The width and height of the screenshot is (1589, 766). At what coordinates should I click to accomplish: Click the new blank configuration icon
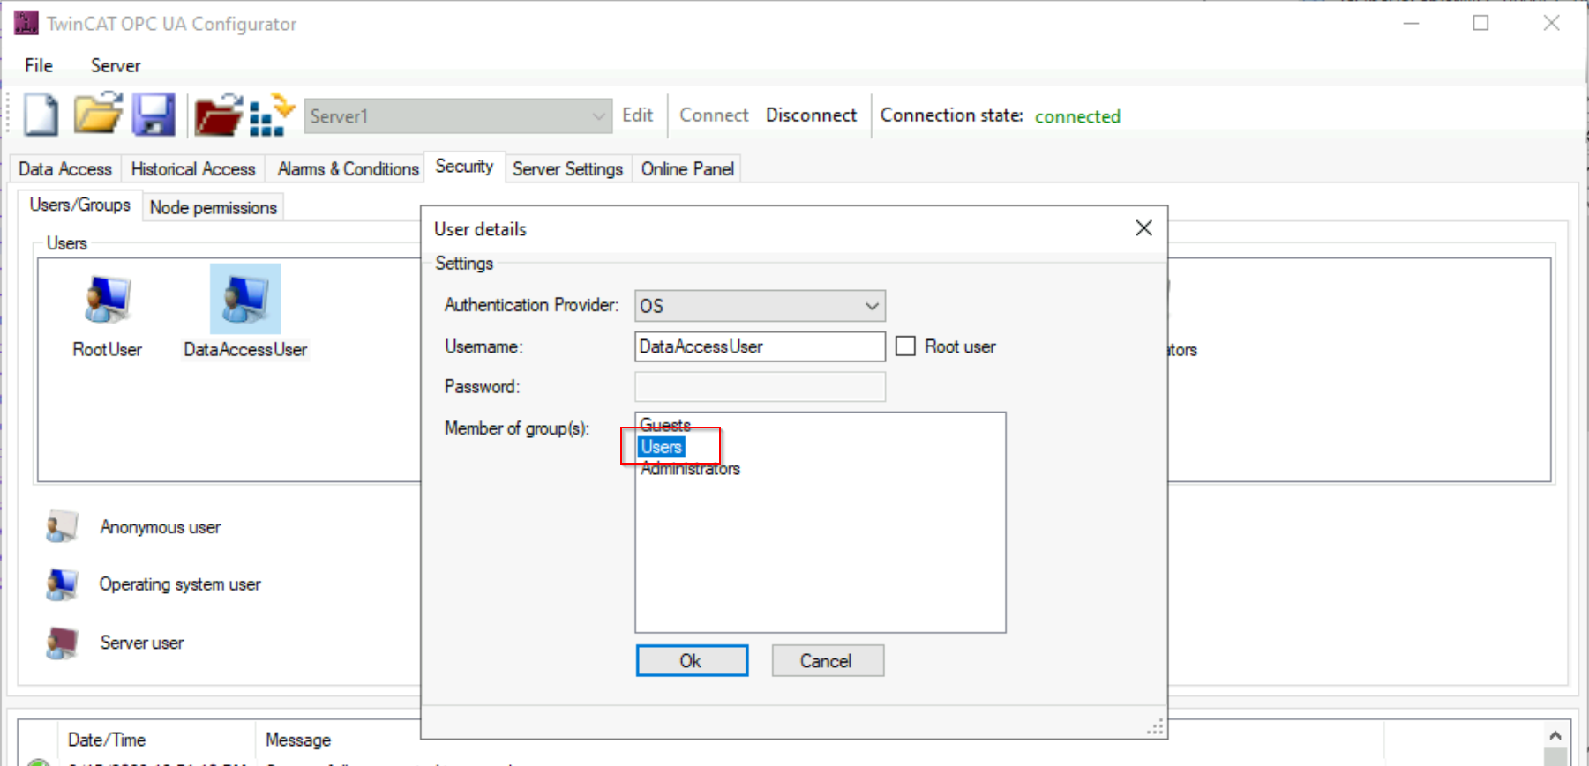41,115
